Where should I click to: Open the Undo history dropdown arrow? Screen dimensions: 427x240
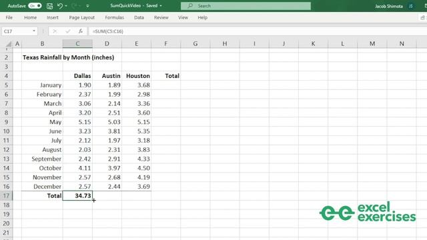pyautogui.click(x=66, y=6)
